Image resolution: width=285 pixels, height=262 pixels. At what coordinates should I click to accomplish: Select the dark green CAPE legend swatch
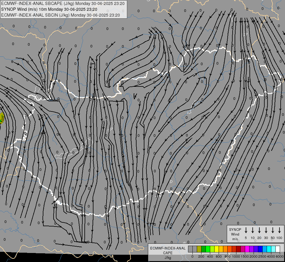[x=203, y=249]
